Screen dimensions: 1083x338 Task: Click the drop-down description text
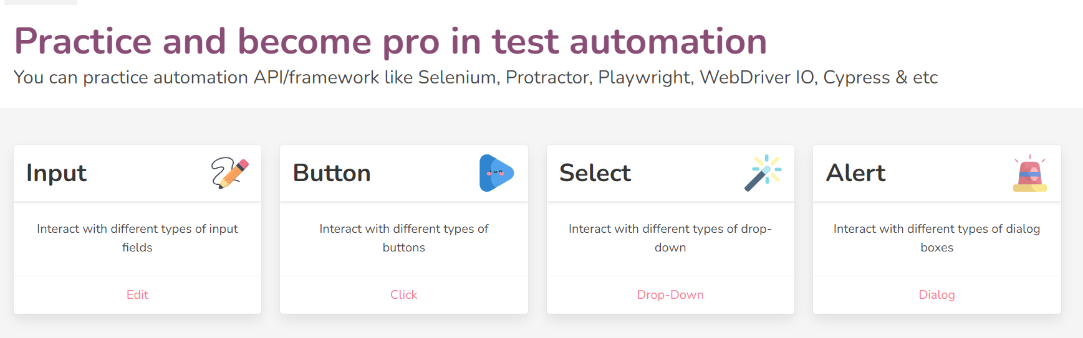tap(670, 238)
